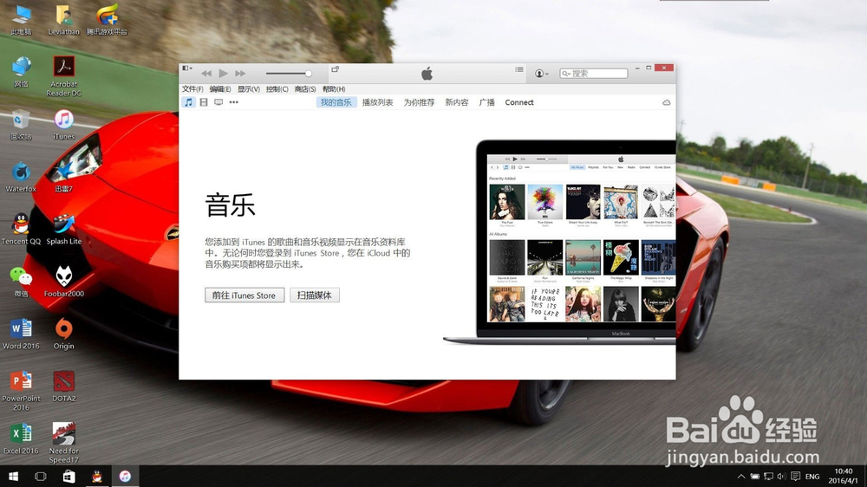Open the 商店(S) menu
The image size is (867, 487).
pyautogui.click(x=305, y=89)
